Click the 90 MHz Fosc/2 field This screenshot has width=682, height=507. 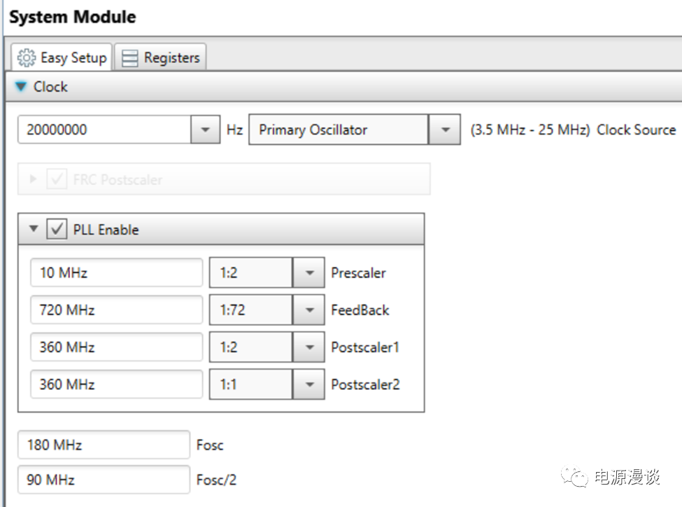[x=104, y=480]
